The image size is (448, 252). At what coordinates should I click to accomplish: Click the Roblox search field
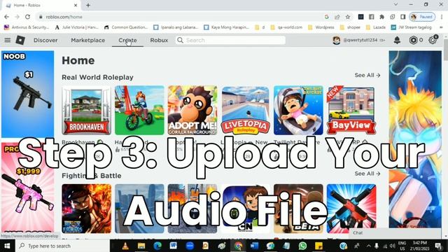tap(230, 41)
